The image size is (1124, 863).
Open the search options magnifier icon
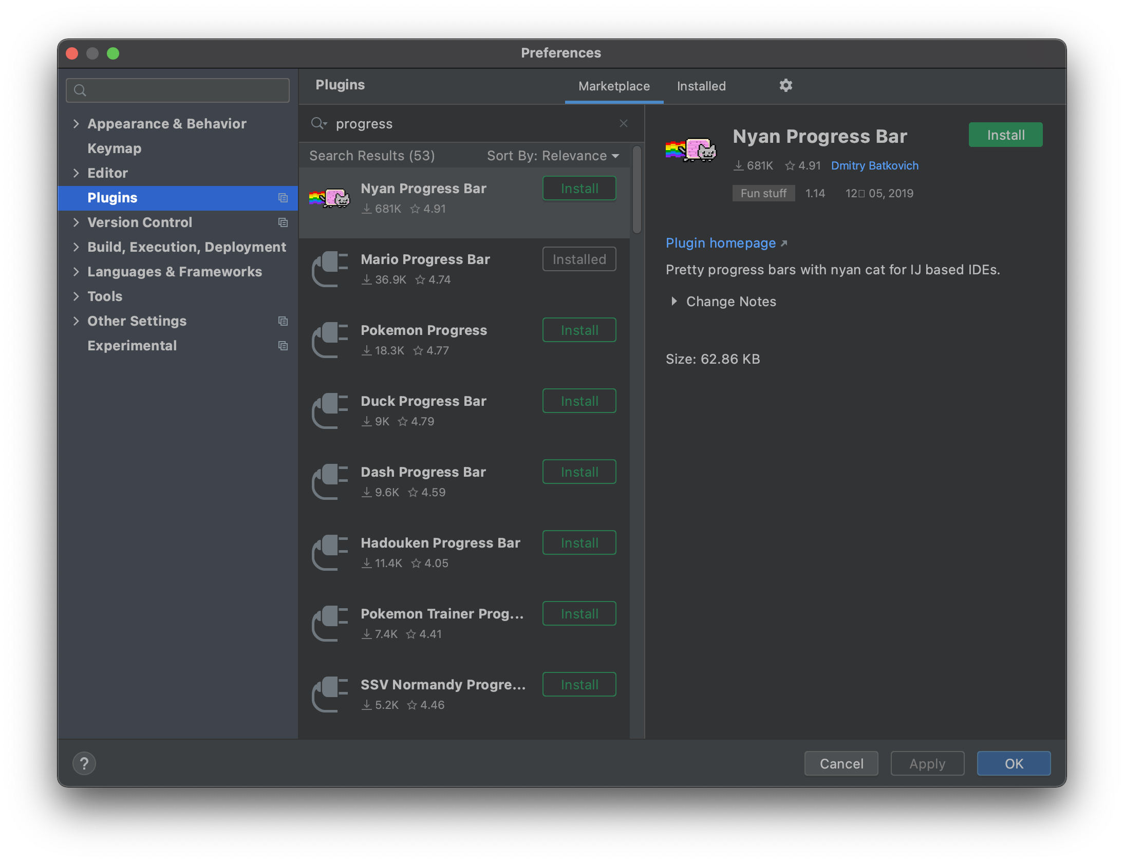point(319,123)
